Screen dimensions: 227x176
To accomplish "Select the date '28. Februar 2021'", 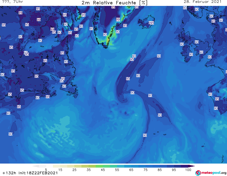I will tap(203, 2).
